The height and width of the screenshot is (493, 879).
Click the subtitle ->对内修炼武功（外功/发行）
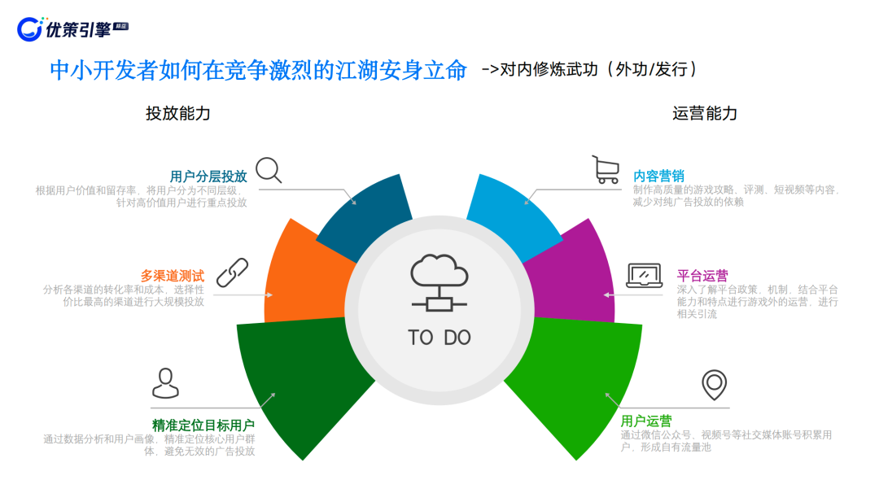(590, 69)
